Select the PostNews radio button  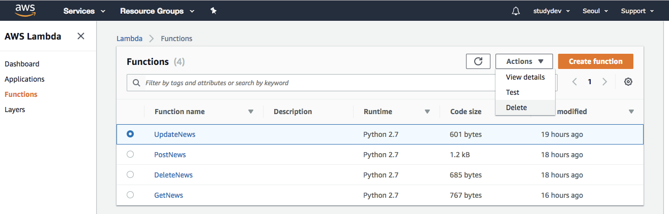pyautogui.click(x=130, y=154)
